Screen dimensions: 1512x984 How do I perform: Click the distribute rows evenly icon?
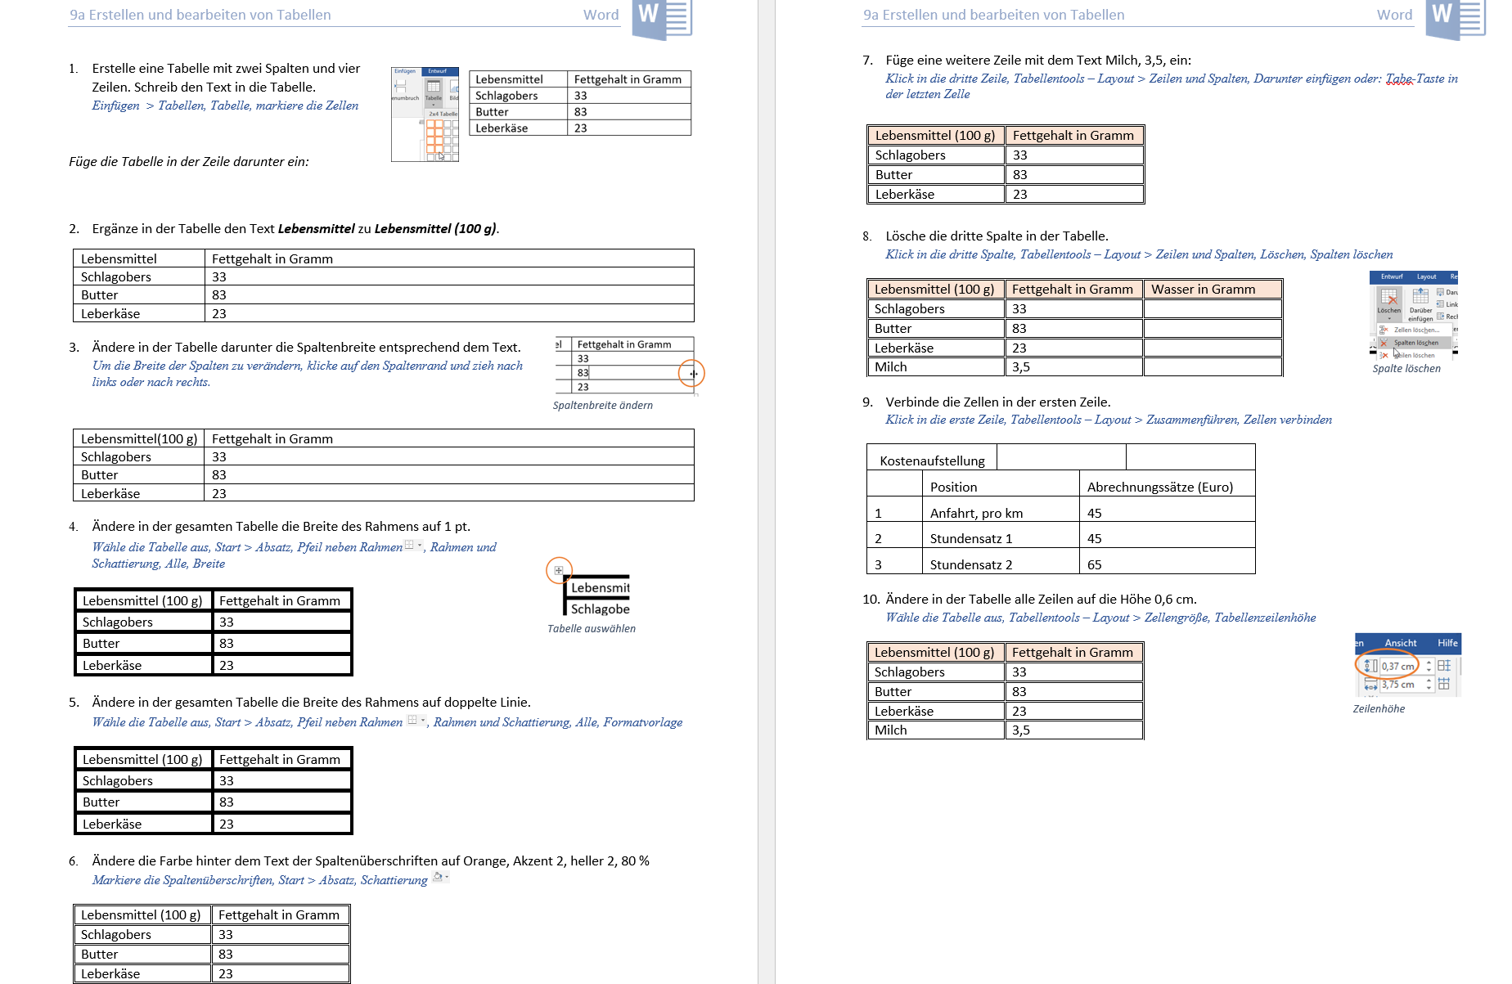click(1444, 666)
